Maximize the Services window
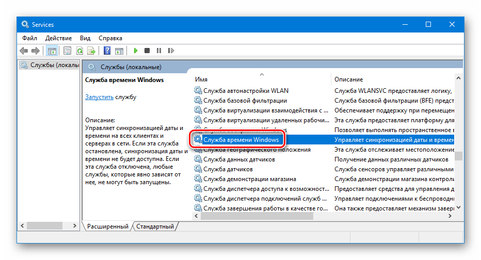 (x=428, y=24)
